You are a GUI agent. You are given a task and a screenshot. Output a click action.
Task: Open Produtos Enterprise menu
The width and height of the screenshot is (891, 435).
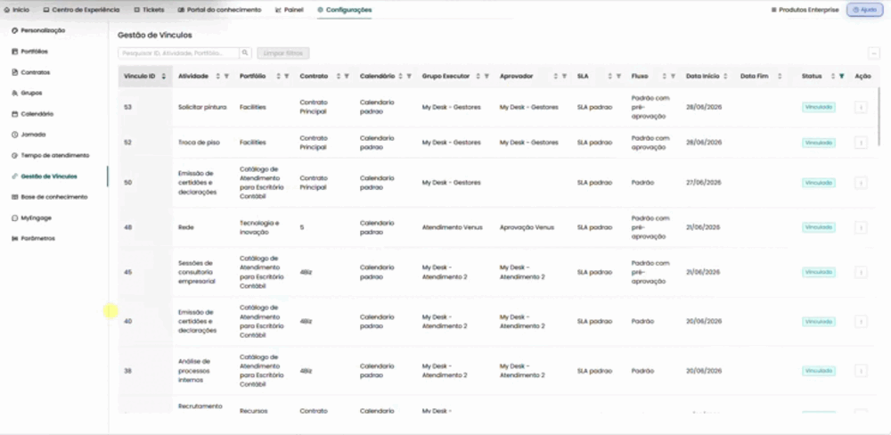(x=805, y=10)
